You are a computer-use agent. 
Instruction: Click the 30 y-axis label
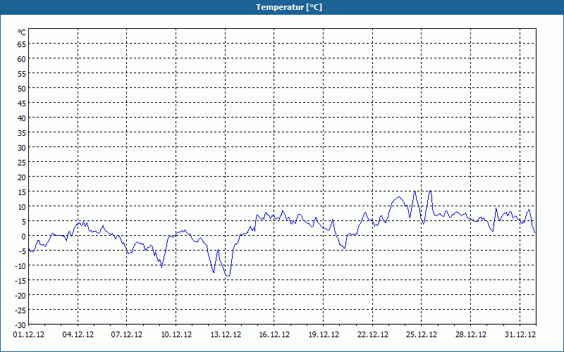(22, 148)
